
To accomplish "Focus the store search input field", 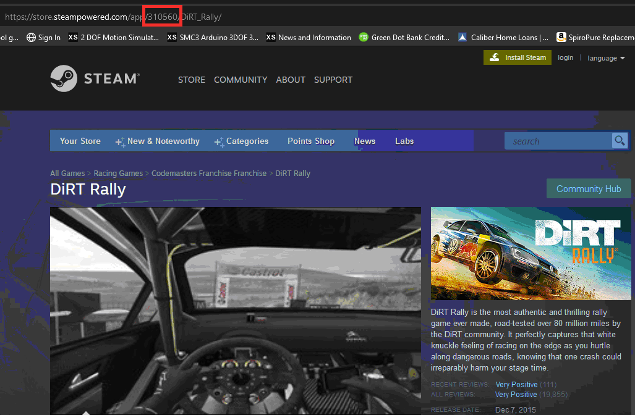I will (x=558, y=141).
